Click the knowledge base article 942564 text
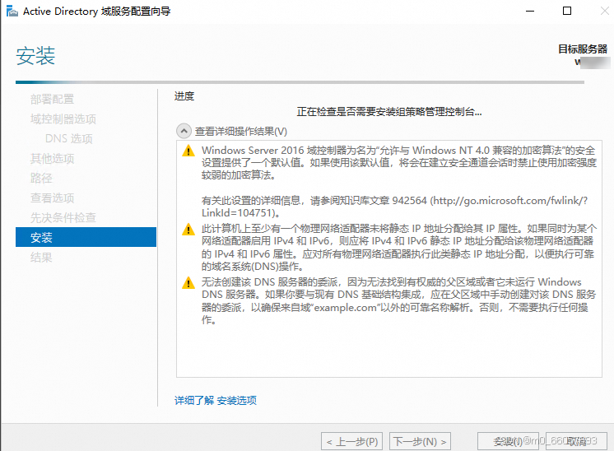 point(394,207)
